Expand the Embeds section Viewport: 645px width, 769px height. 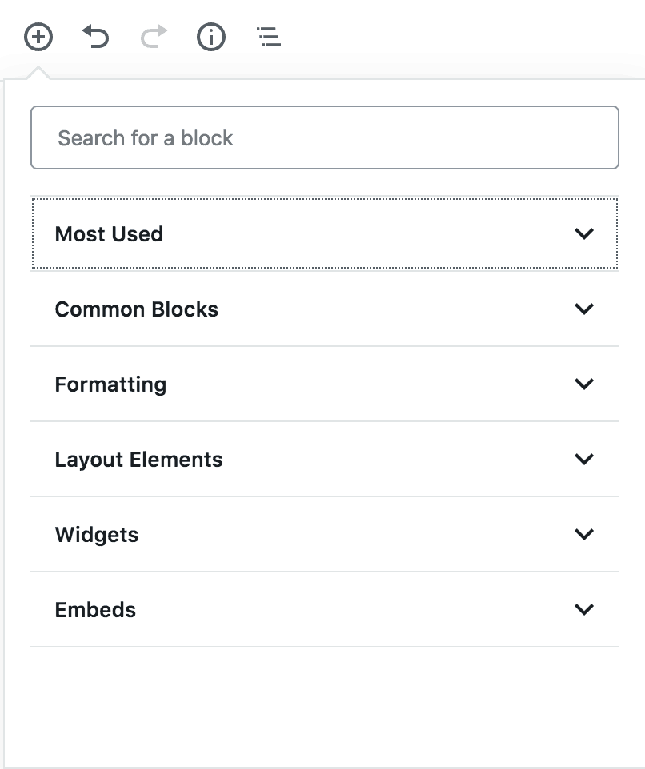324,610
